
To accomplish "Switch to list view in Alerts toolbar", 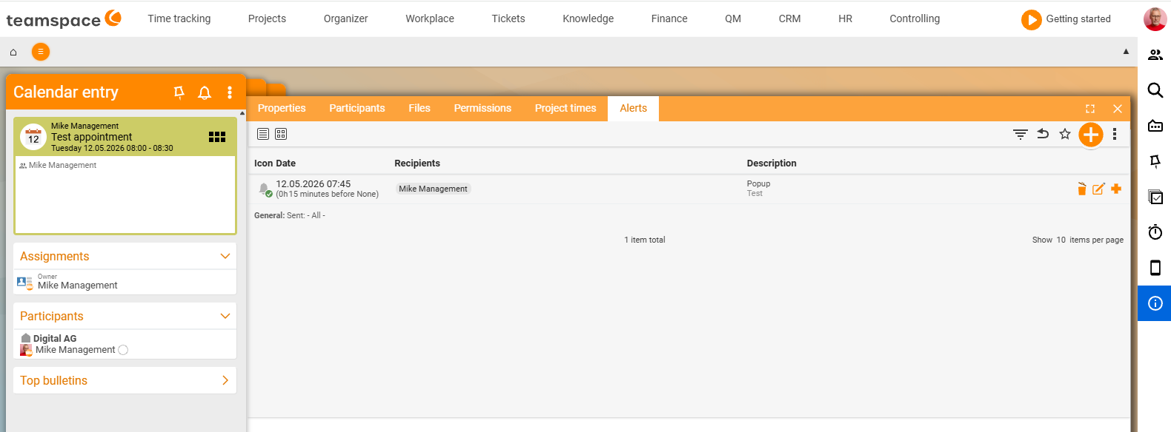I will [x=262, y=134].
